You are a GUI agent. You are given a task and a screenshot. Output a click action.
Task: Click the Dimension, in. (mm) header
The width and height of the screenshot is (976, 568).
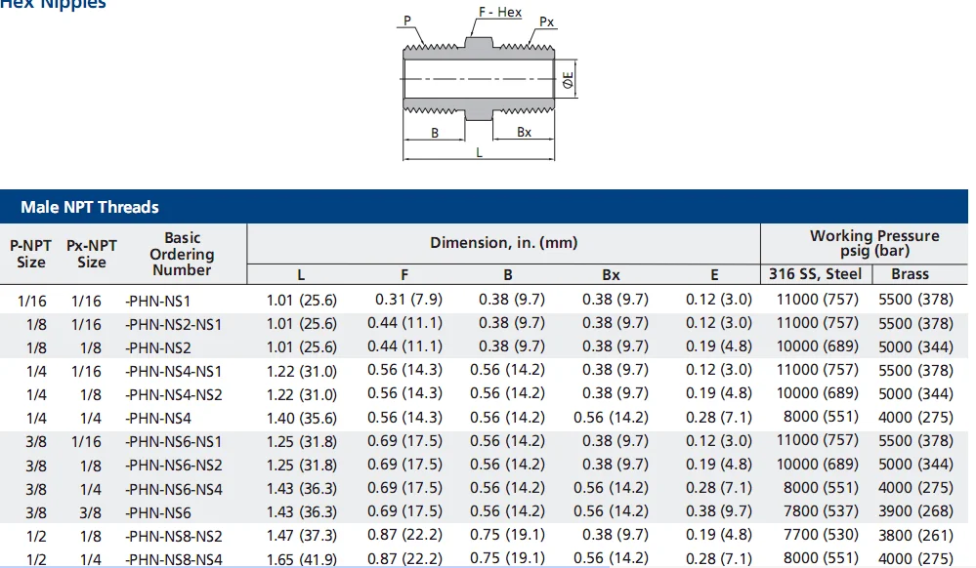[503, 242]
